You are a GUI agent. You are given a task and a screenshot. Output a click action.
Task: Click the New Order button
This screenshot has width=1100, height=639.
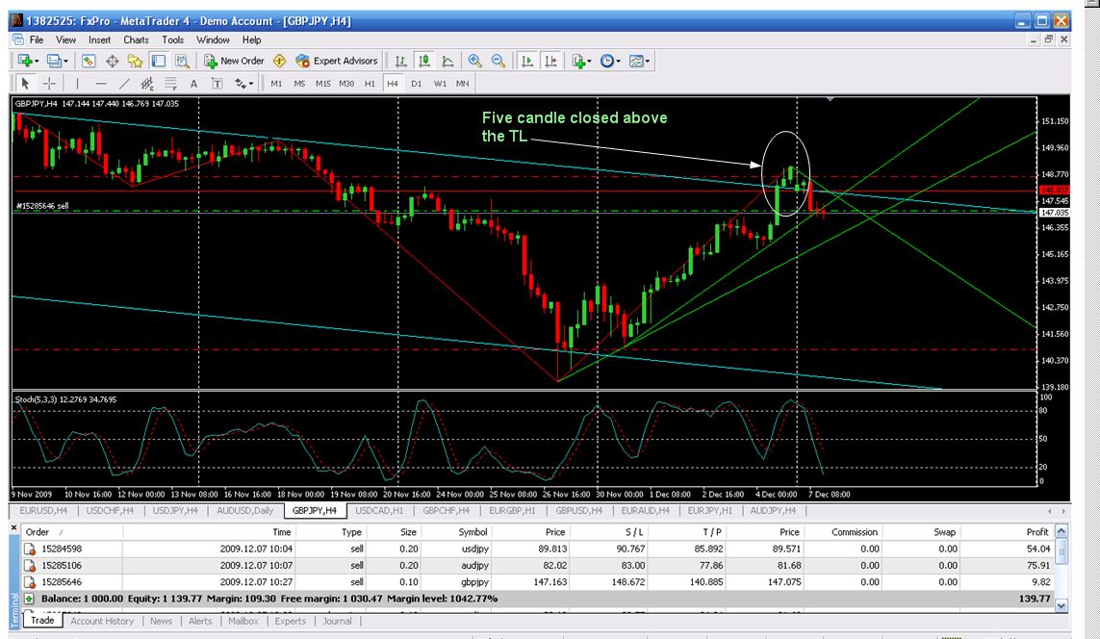pos(234,61)
